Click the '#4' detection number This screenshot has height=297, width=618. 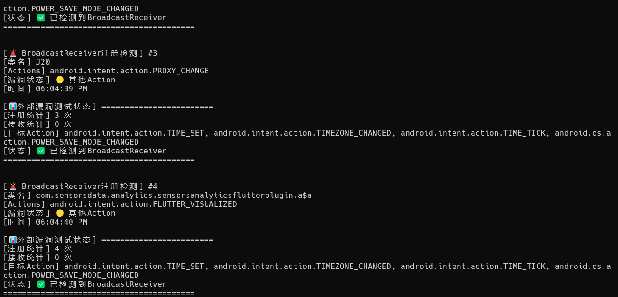pyautogui.click(x=153, y=186)
